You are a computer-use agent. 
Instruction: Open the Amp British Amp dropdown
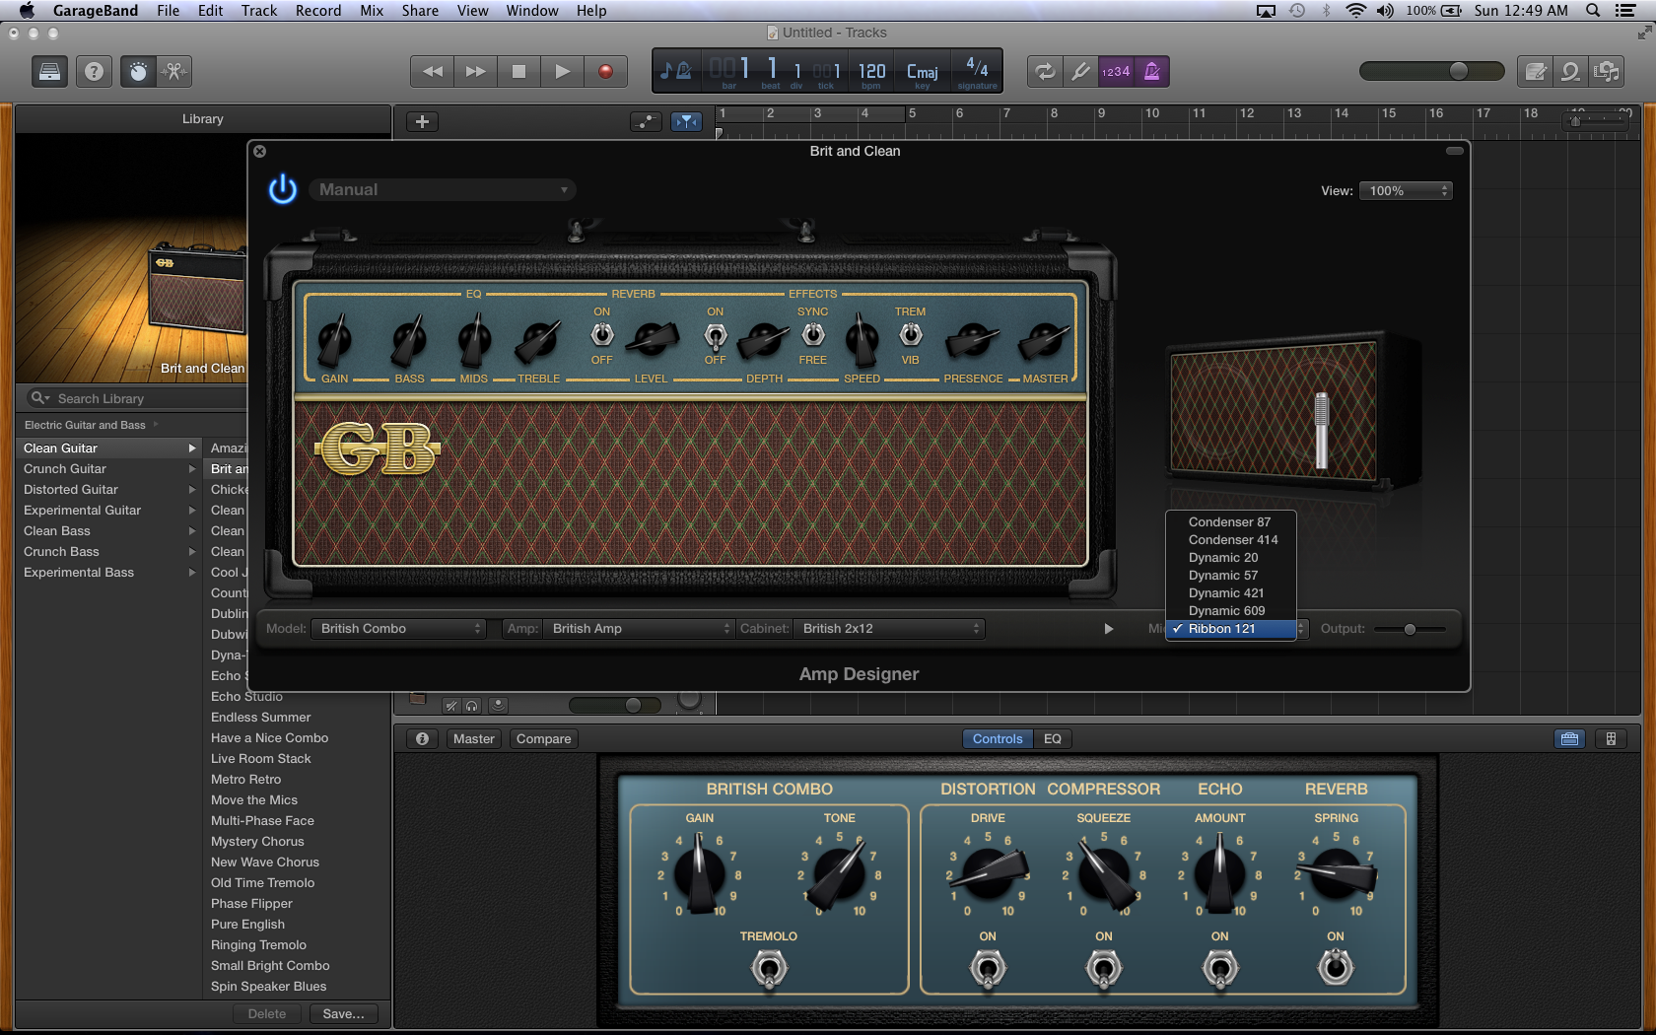(639, 628)
